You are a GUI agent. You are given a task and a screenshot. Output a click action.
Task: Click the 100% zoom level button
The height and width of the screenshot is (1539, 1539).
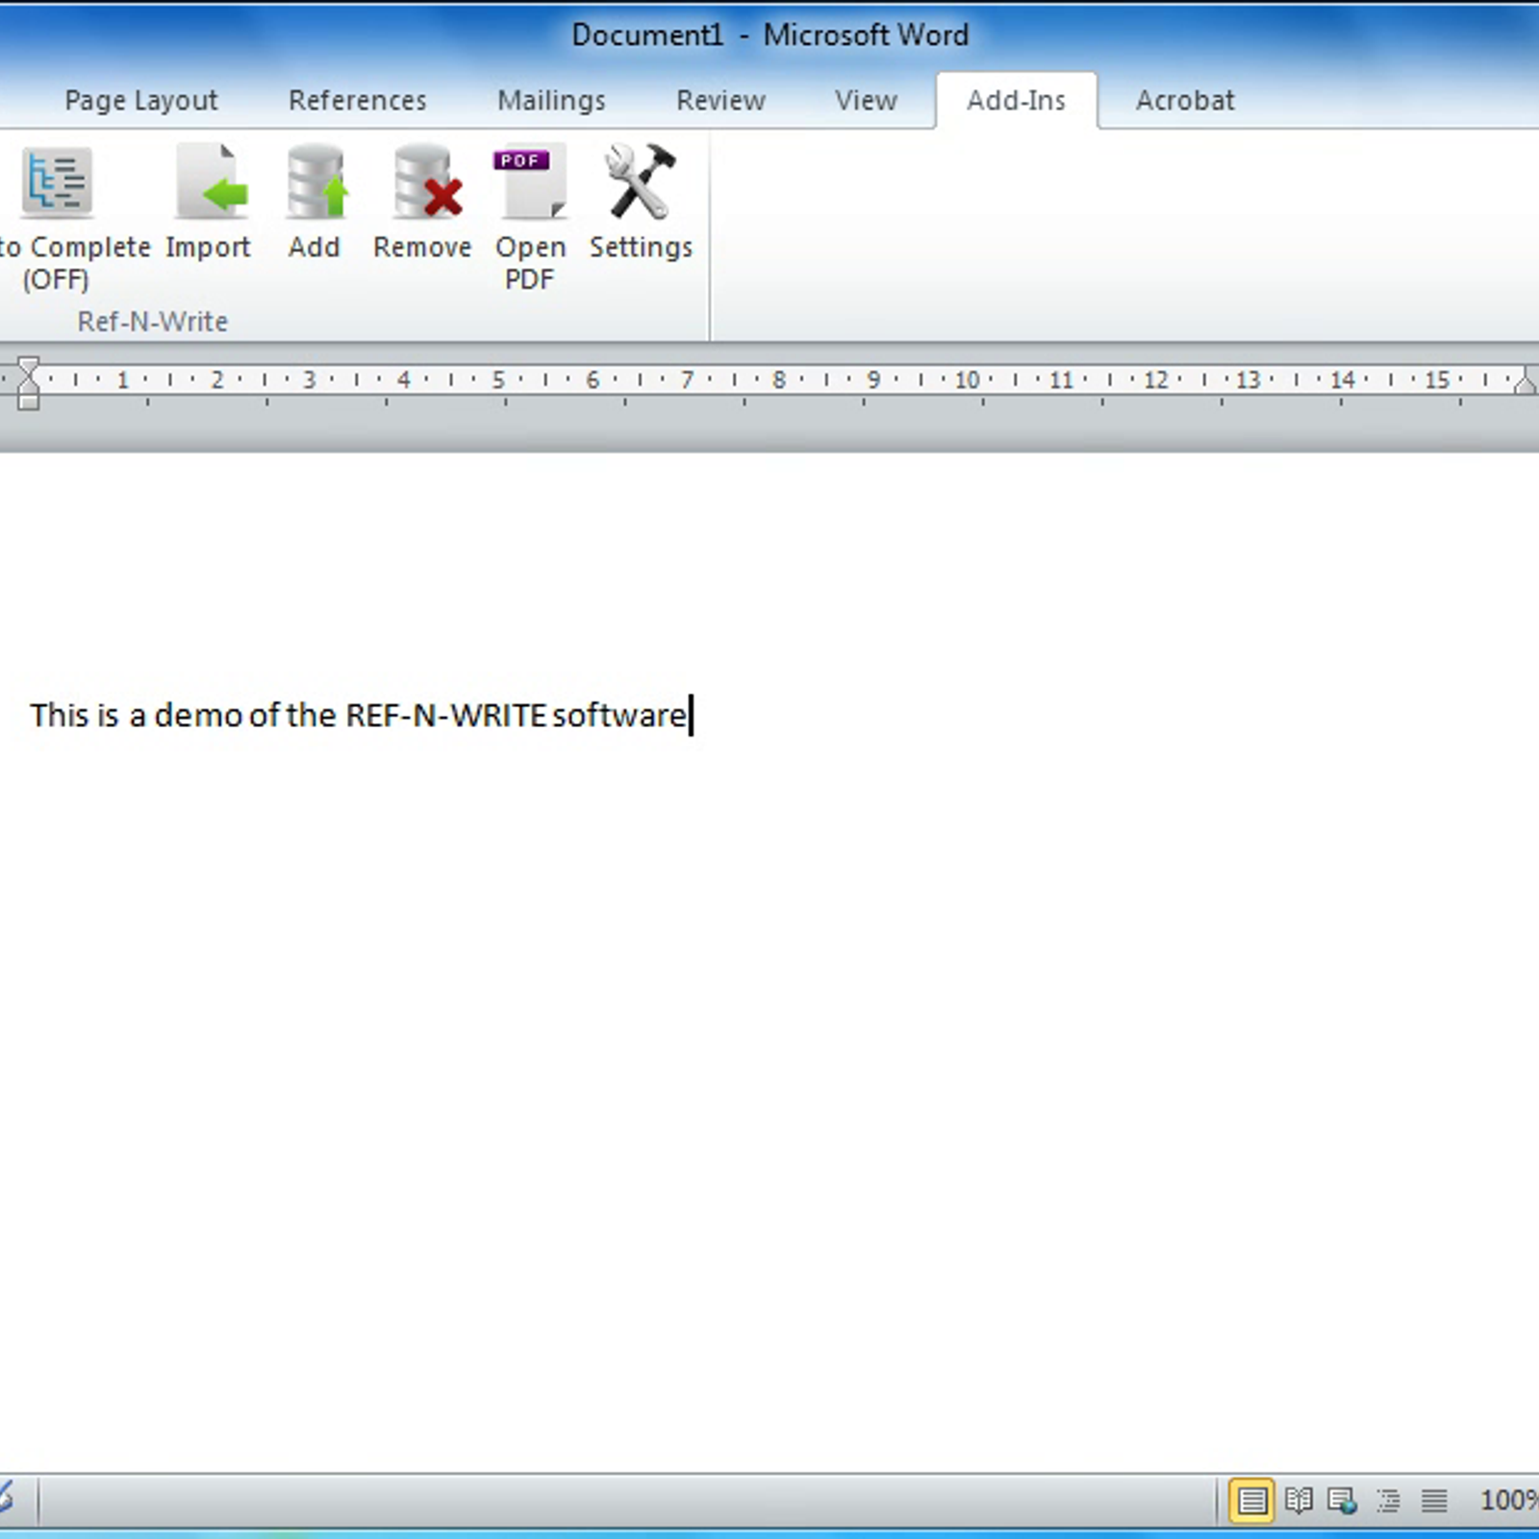click(1508, 1501)
